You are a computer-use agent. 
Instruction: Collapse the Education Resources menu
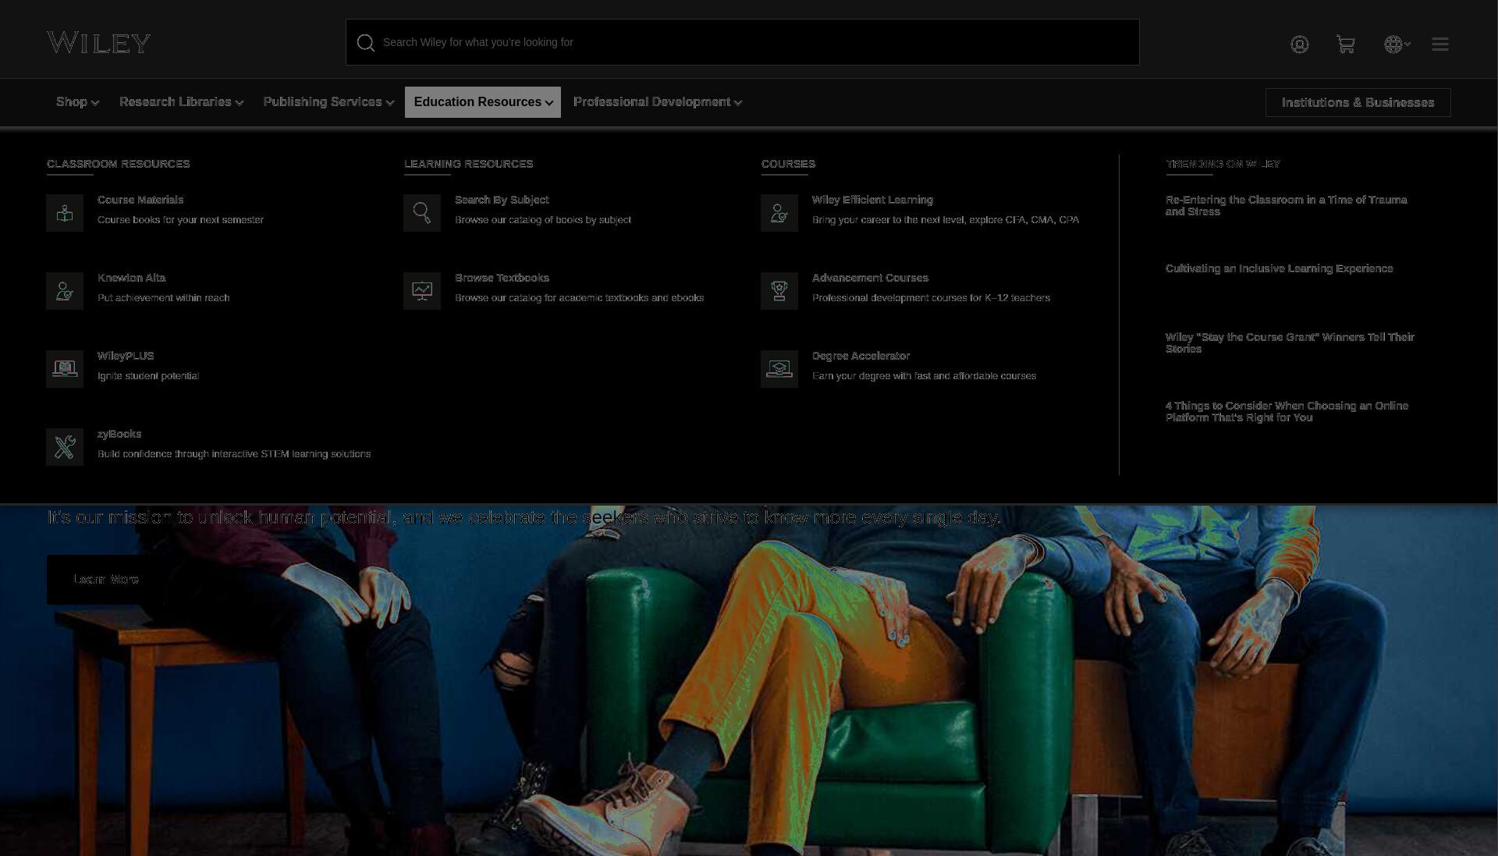click(x=483, y=102)
